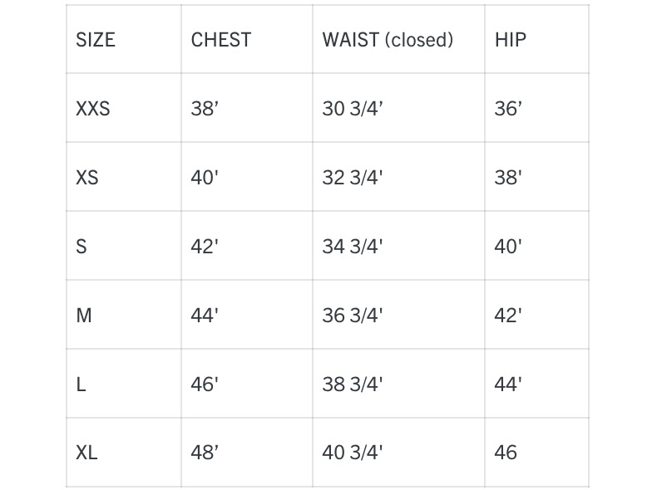Click the CHEST column header

220,40
